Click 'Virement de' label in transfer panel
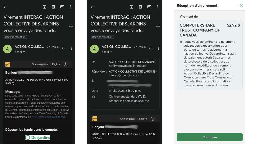The image size is (256, 144). (189, 17)
